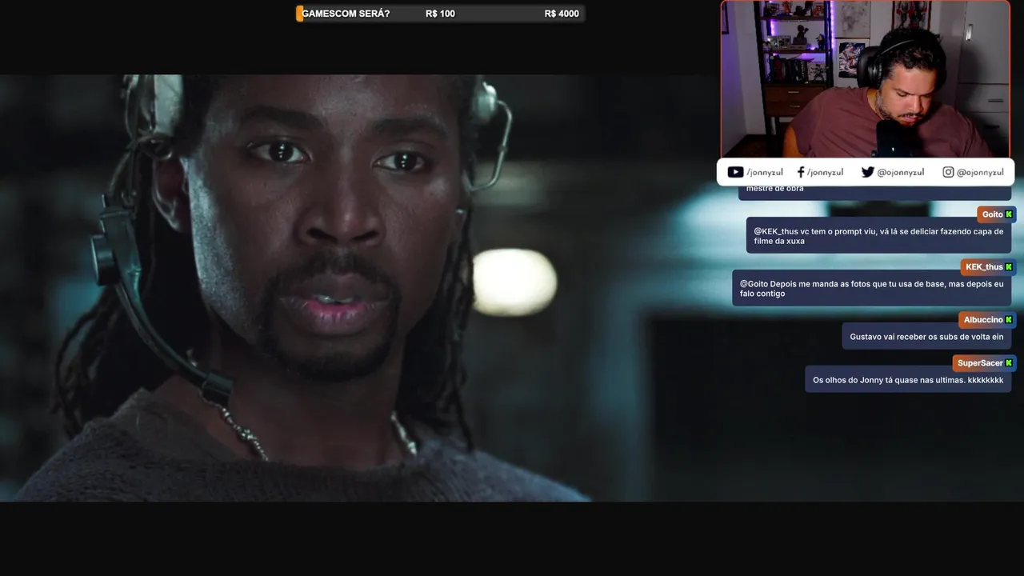Click the SuperSacer username tag
The height and width of the screenshot is (576, 1024).
point(984,363)
